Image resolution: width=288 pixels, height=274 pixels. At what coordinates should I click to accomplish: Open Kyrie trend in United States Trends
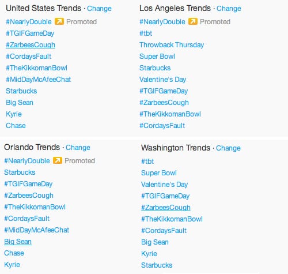[x=14, y=114]
